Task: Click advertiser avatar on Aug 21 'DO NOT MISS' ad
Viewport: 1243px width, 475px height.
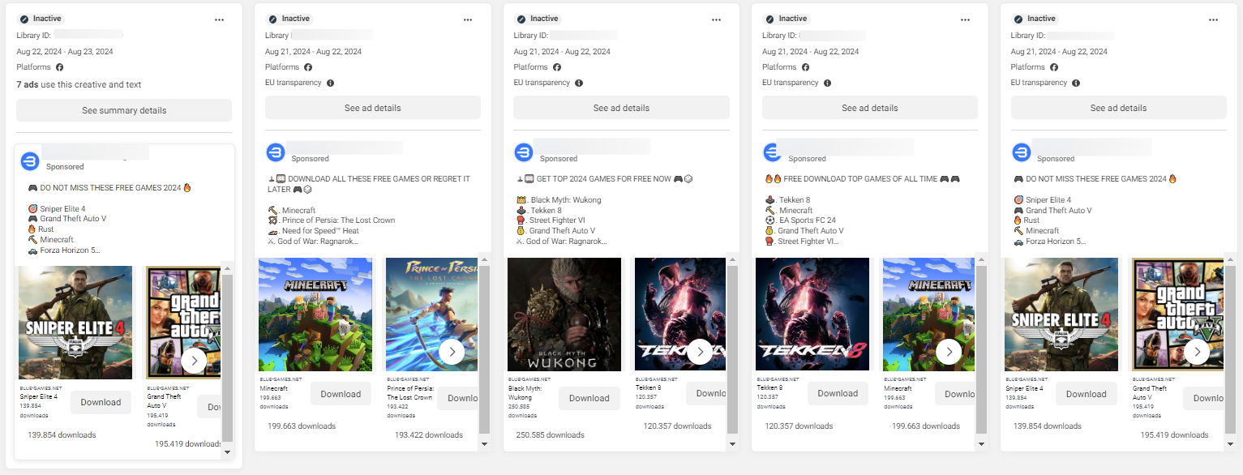Action: 1022,152
